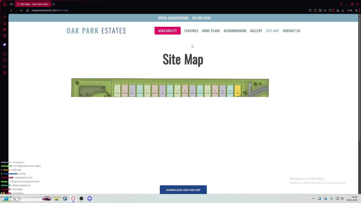Open the ad blocker shield icon
This screenshot has height=203, width=361.
click(x=320, y=10)
